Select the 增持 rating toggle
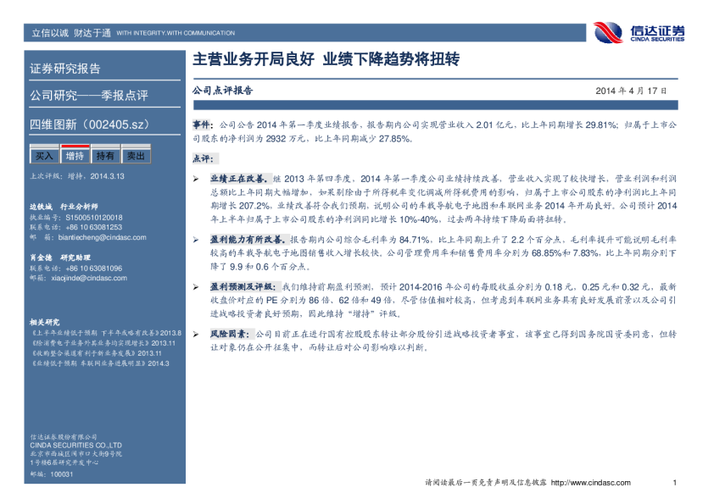This screenshot has width=714, height=504. 75,157
